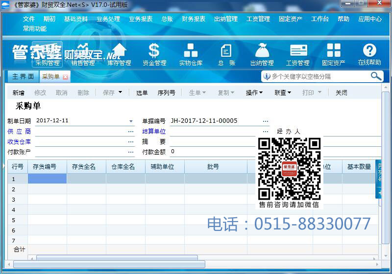Image resolution: width=392 pixels, height=274 pixels.
Task: Open the 期初 menu
Action: coord(49,19)
